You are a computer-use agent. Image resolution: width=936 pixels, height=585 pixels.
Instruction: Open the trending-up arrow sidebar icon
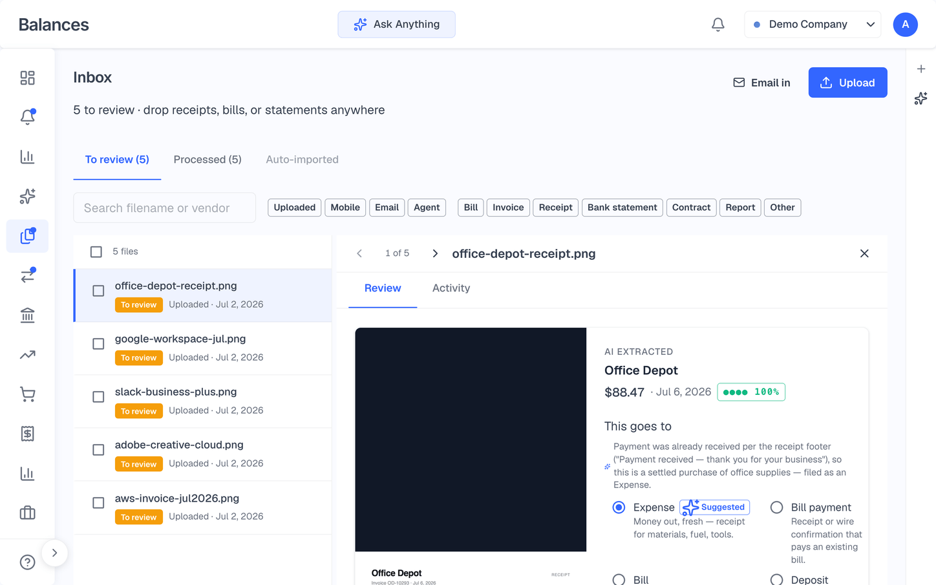click(27, 355)
